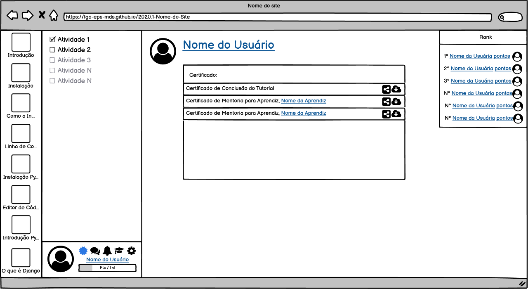Click the browser back arrow
This screenshot has width=528, height=289.
point(12,16)
